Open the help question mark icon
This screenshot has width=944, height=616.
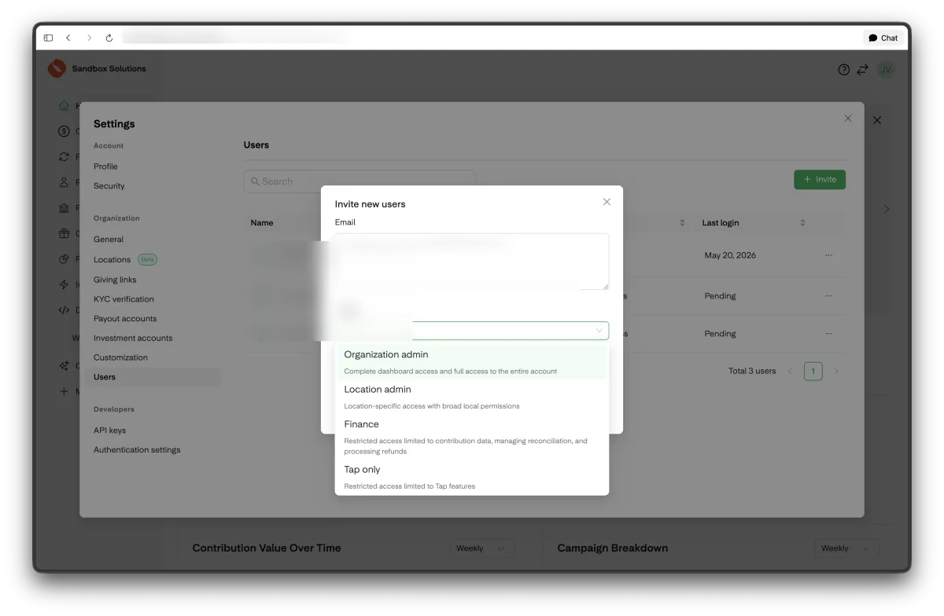coord(844,69)
